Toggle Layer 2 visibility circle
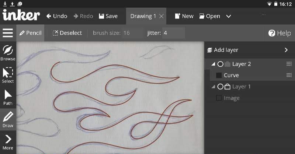 tap(220, 64)
